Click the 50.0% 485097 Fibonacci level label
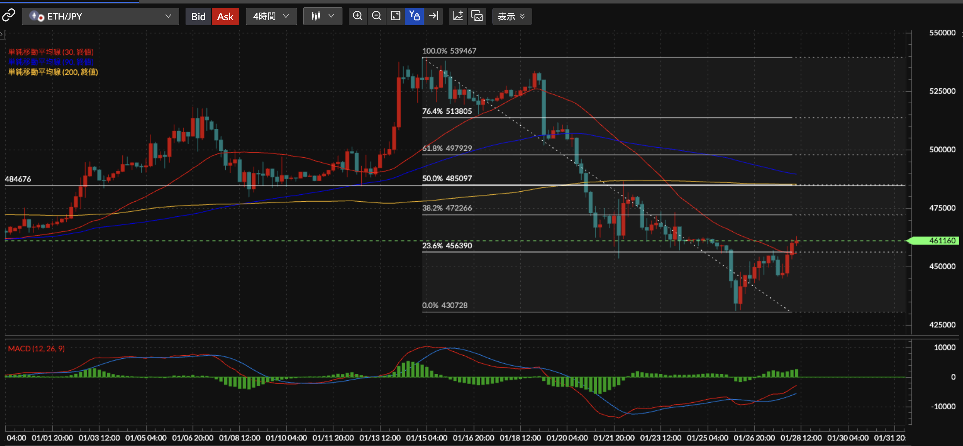The image size is (963, 446). point(447,178)
